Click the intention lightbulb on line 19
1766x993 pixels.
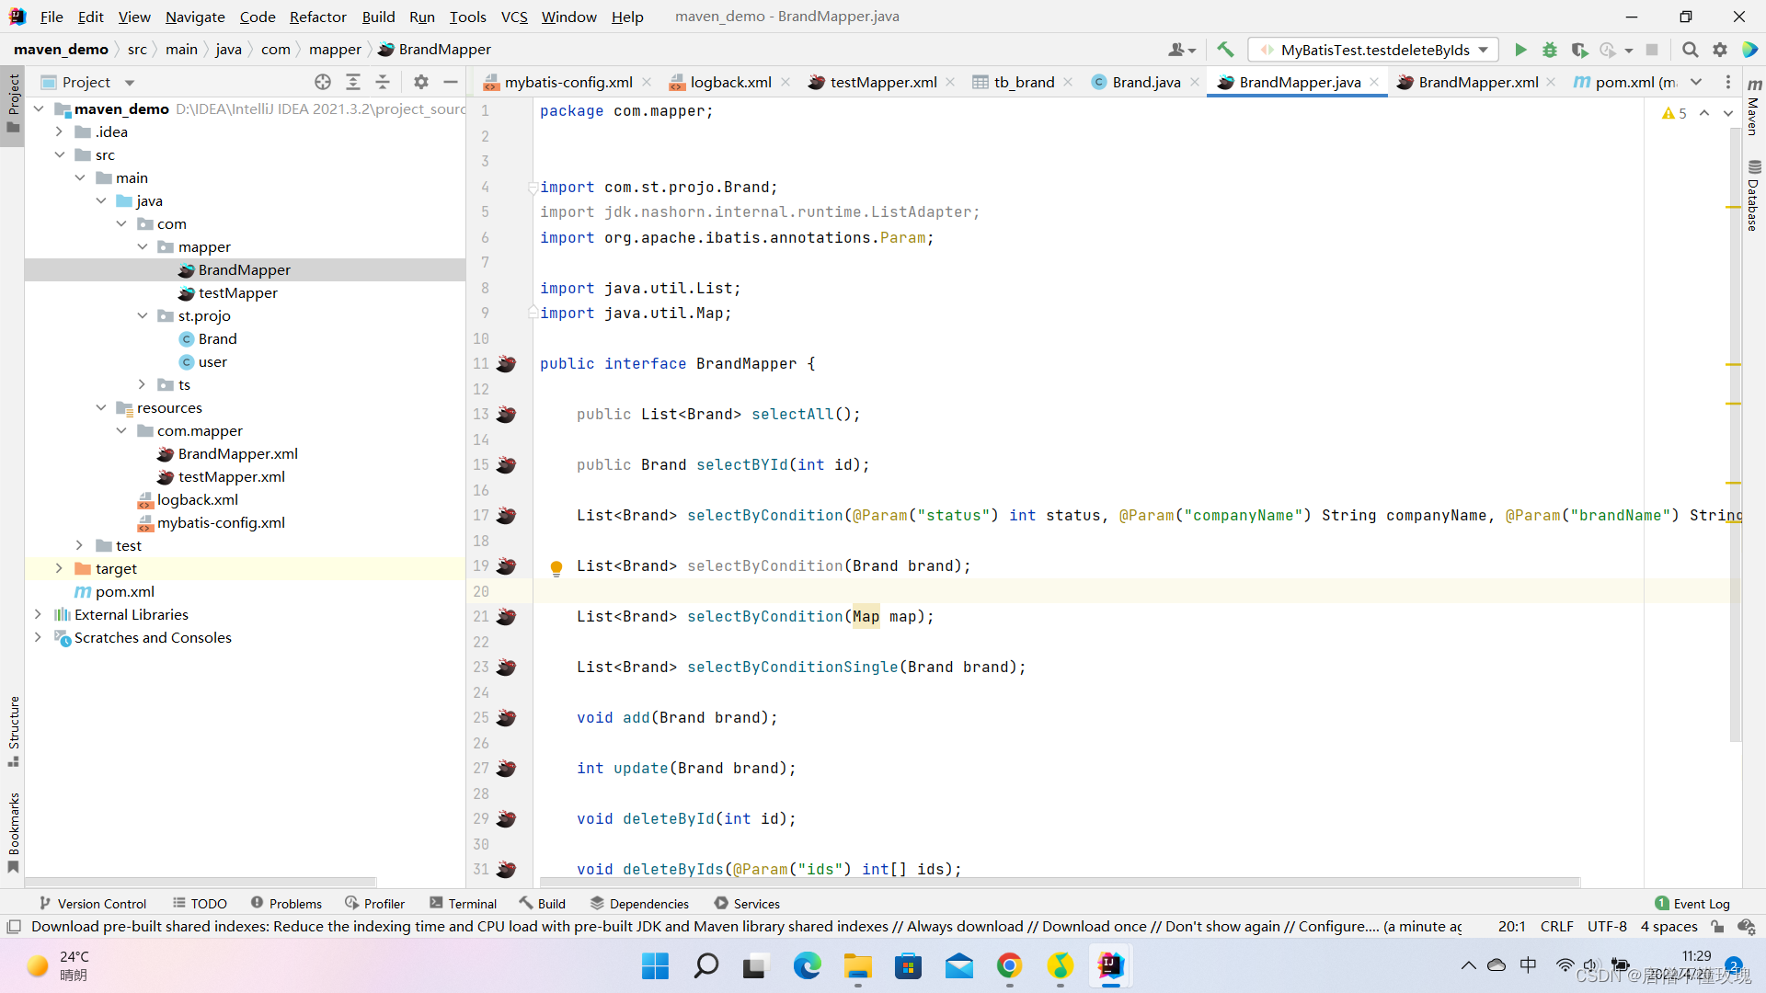pyautogui.click(x=556, y=567)
